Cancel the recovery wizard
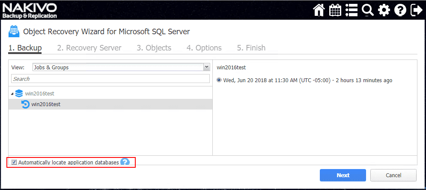This screenshot has height=190, width=426. (x=393, y=175)
